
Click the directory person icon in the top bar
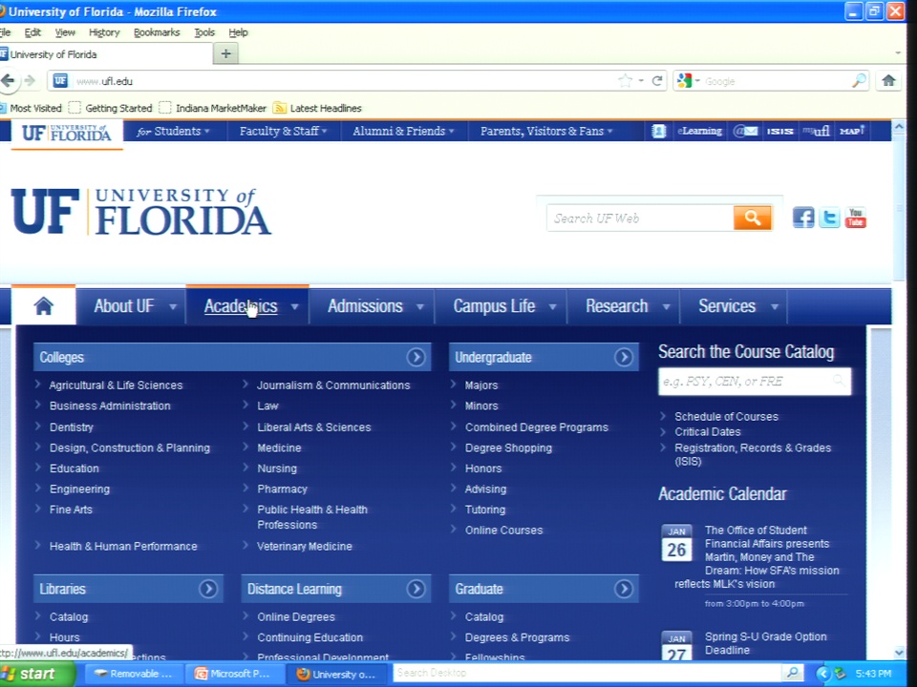(x=658, y=131)
